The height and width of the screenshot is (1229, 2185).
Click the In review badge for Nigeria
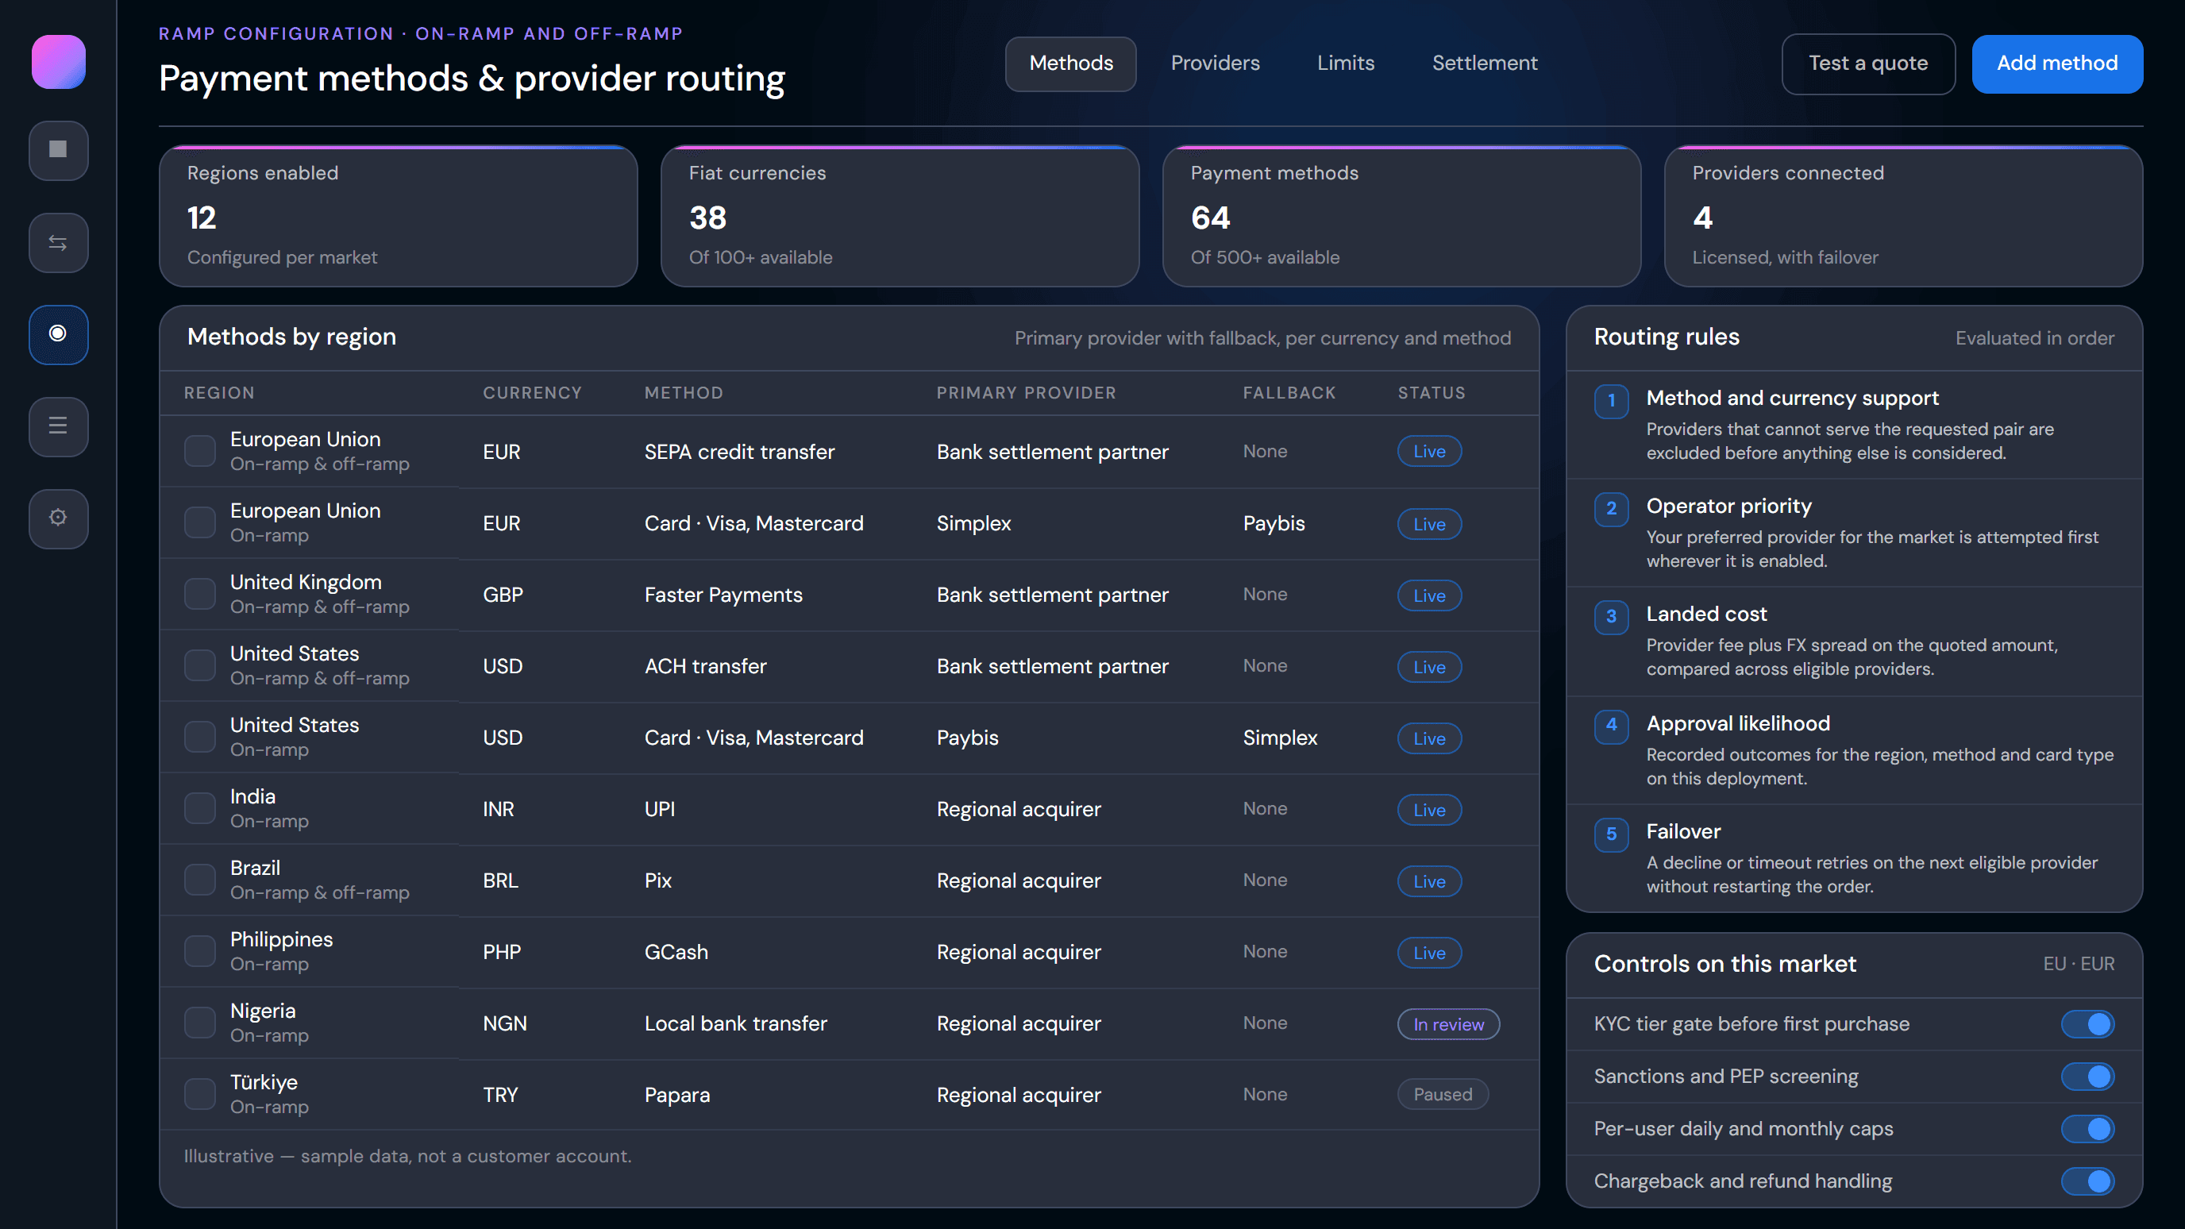click(1448, 1023)
